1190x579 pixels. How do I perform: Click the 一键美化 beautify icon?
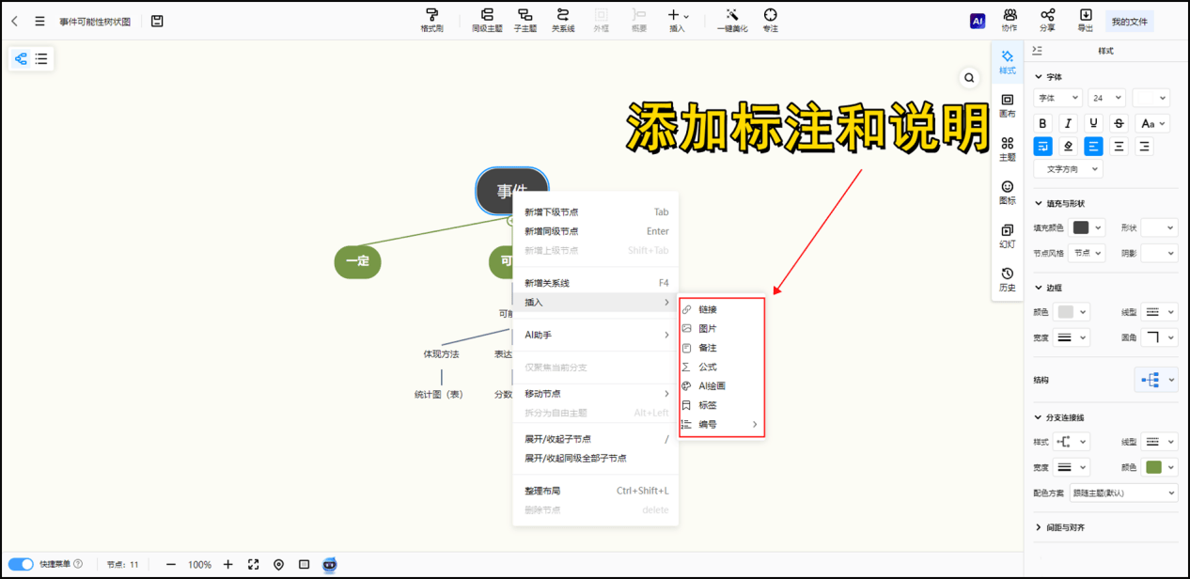pos(731,20)
